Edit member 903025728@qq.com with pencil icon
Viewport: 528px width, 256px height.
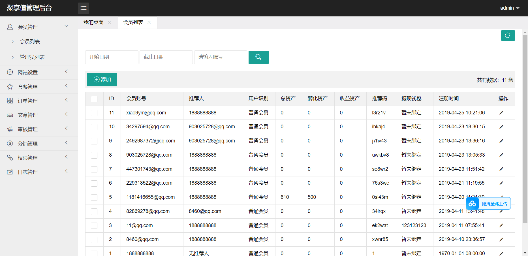click(x=501, y=155)
